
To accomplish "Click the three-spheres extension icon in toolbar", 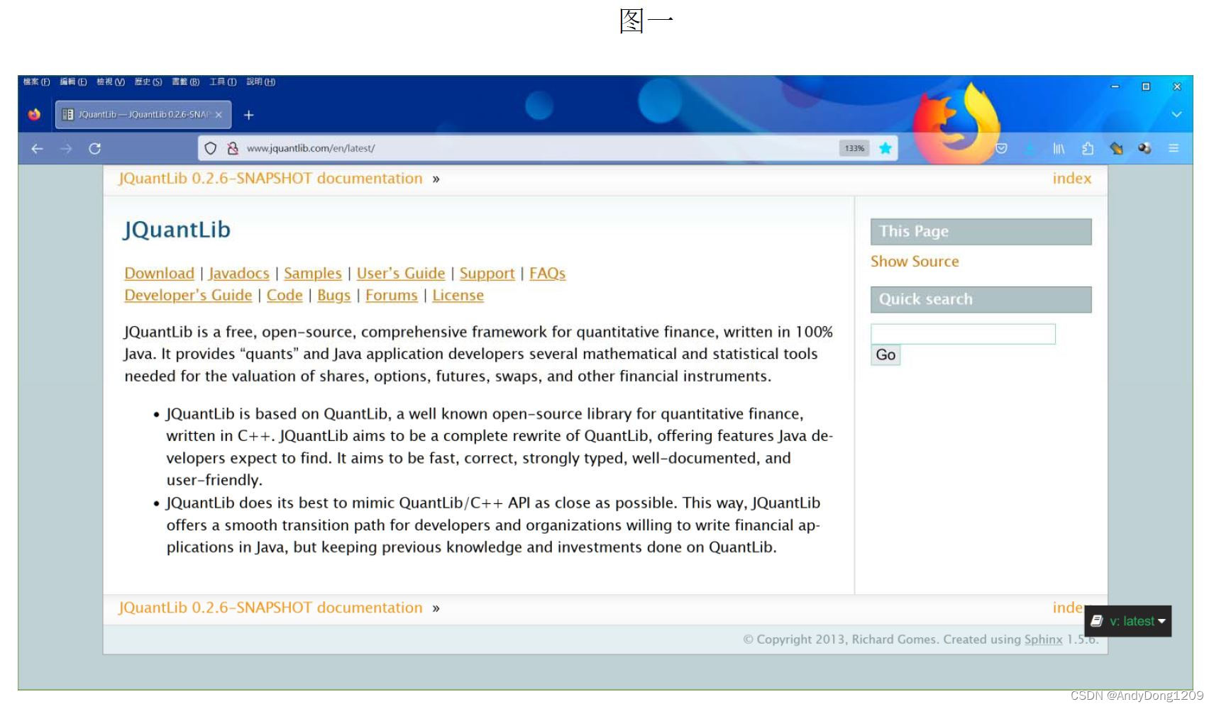I will (x=1144, y=148).
